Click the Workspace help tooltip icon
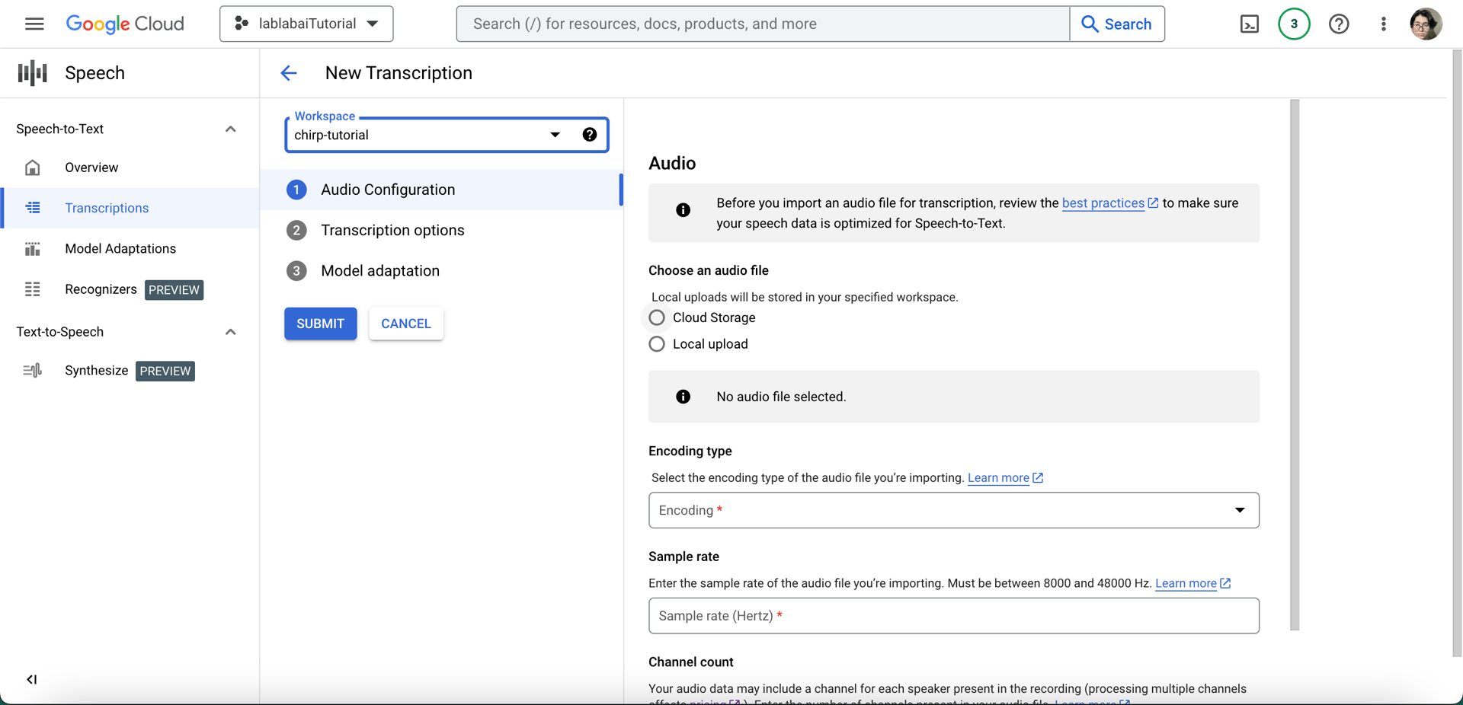This screenshot has width=1463, height=705. click(589, 135)
